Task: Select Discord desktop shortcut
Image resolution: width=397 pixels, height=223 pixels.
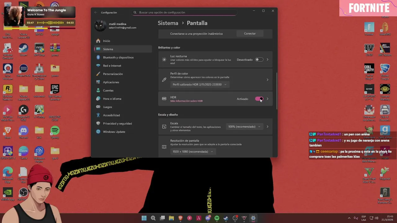Action: coord(23,132)
